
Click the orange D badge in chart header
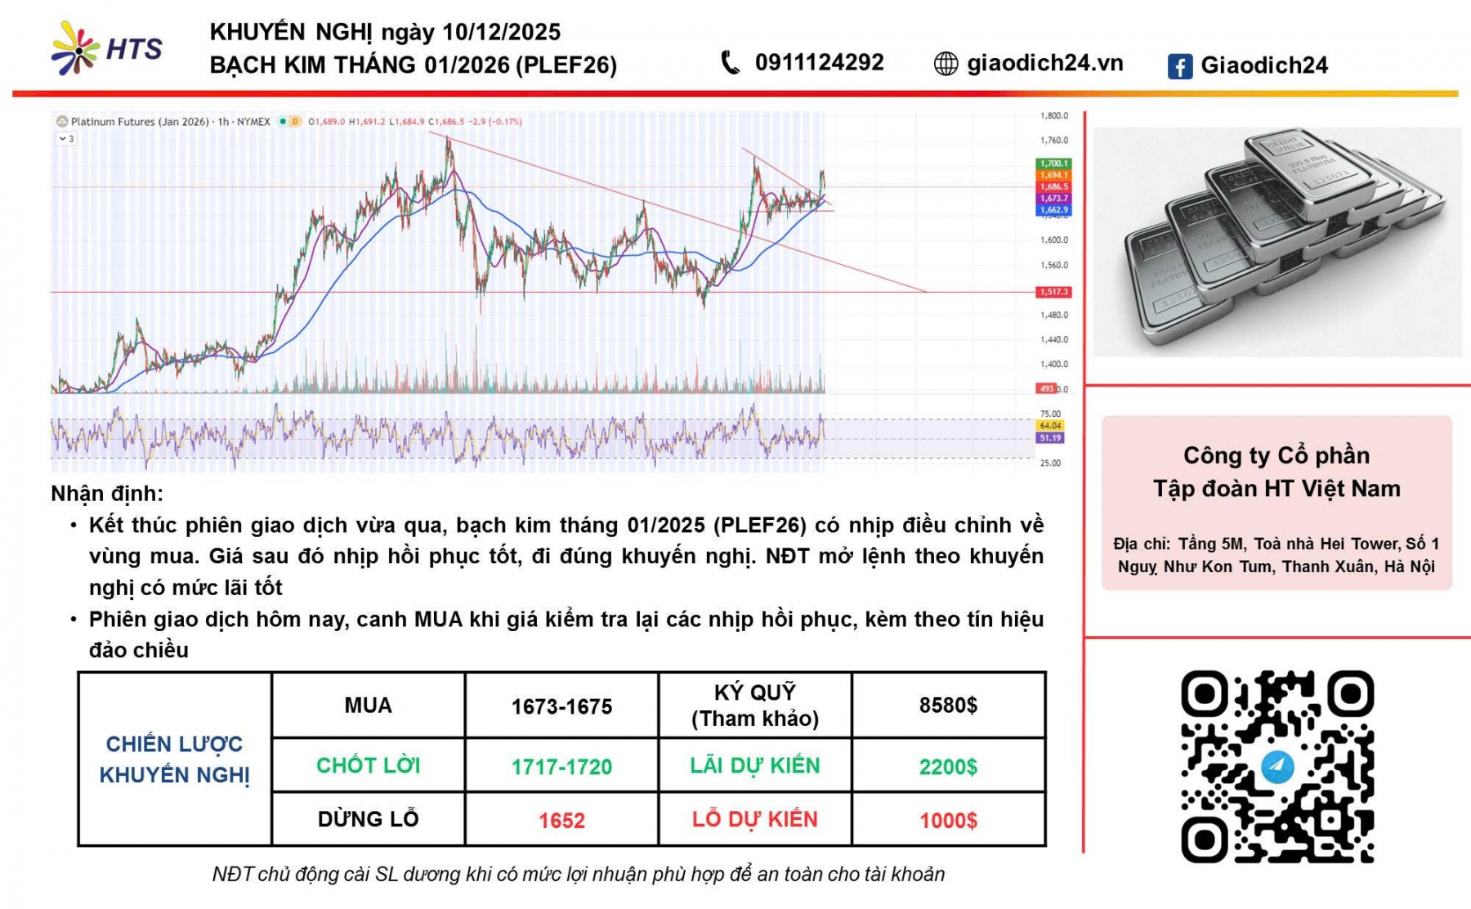pos(295,122)
